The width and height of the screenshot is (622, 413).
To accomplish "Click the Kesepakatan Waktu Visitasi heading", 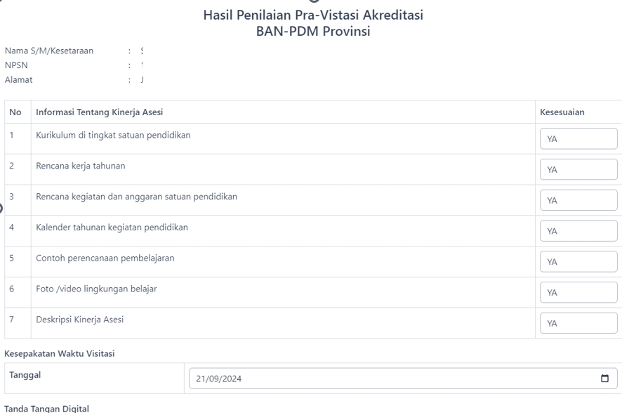I will point(60,353).
